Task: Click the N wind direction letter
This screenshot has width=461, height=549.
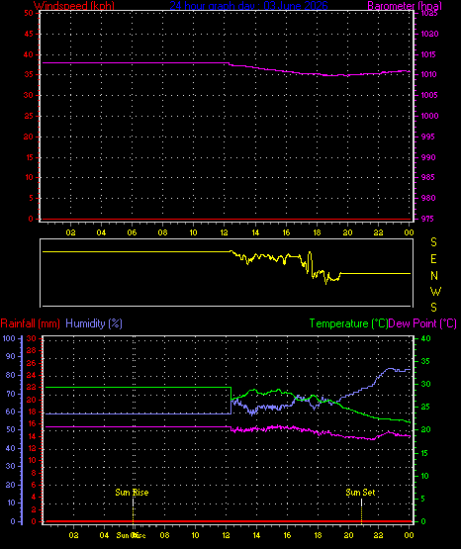Action: point(434,276)
